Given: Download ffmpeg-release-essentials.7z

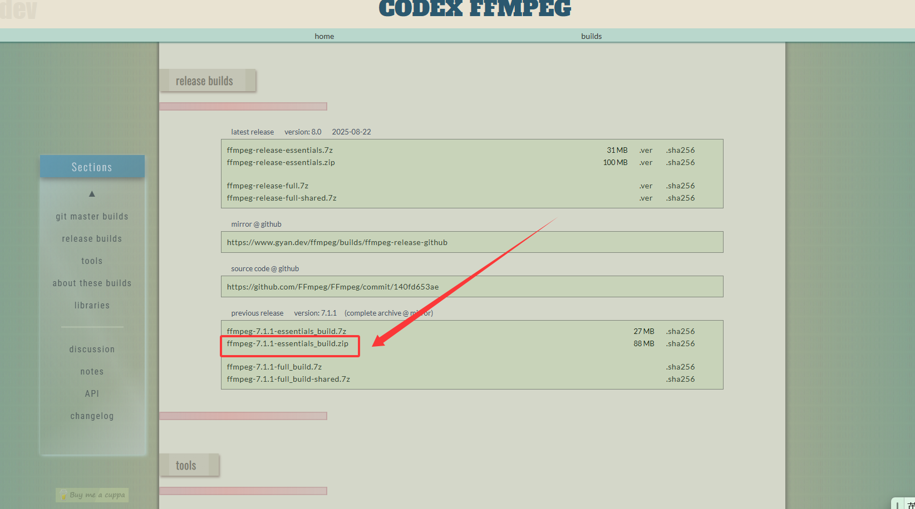Looking at the screenshot, I should click(x=279, y=151).
